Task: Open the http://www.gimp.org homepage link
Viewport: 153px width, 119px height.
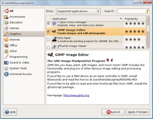Action: 76,95
